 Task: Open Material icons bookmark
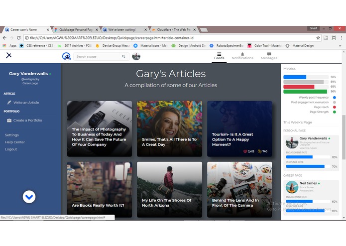pos(151,46)
